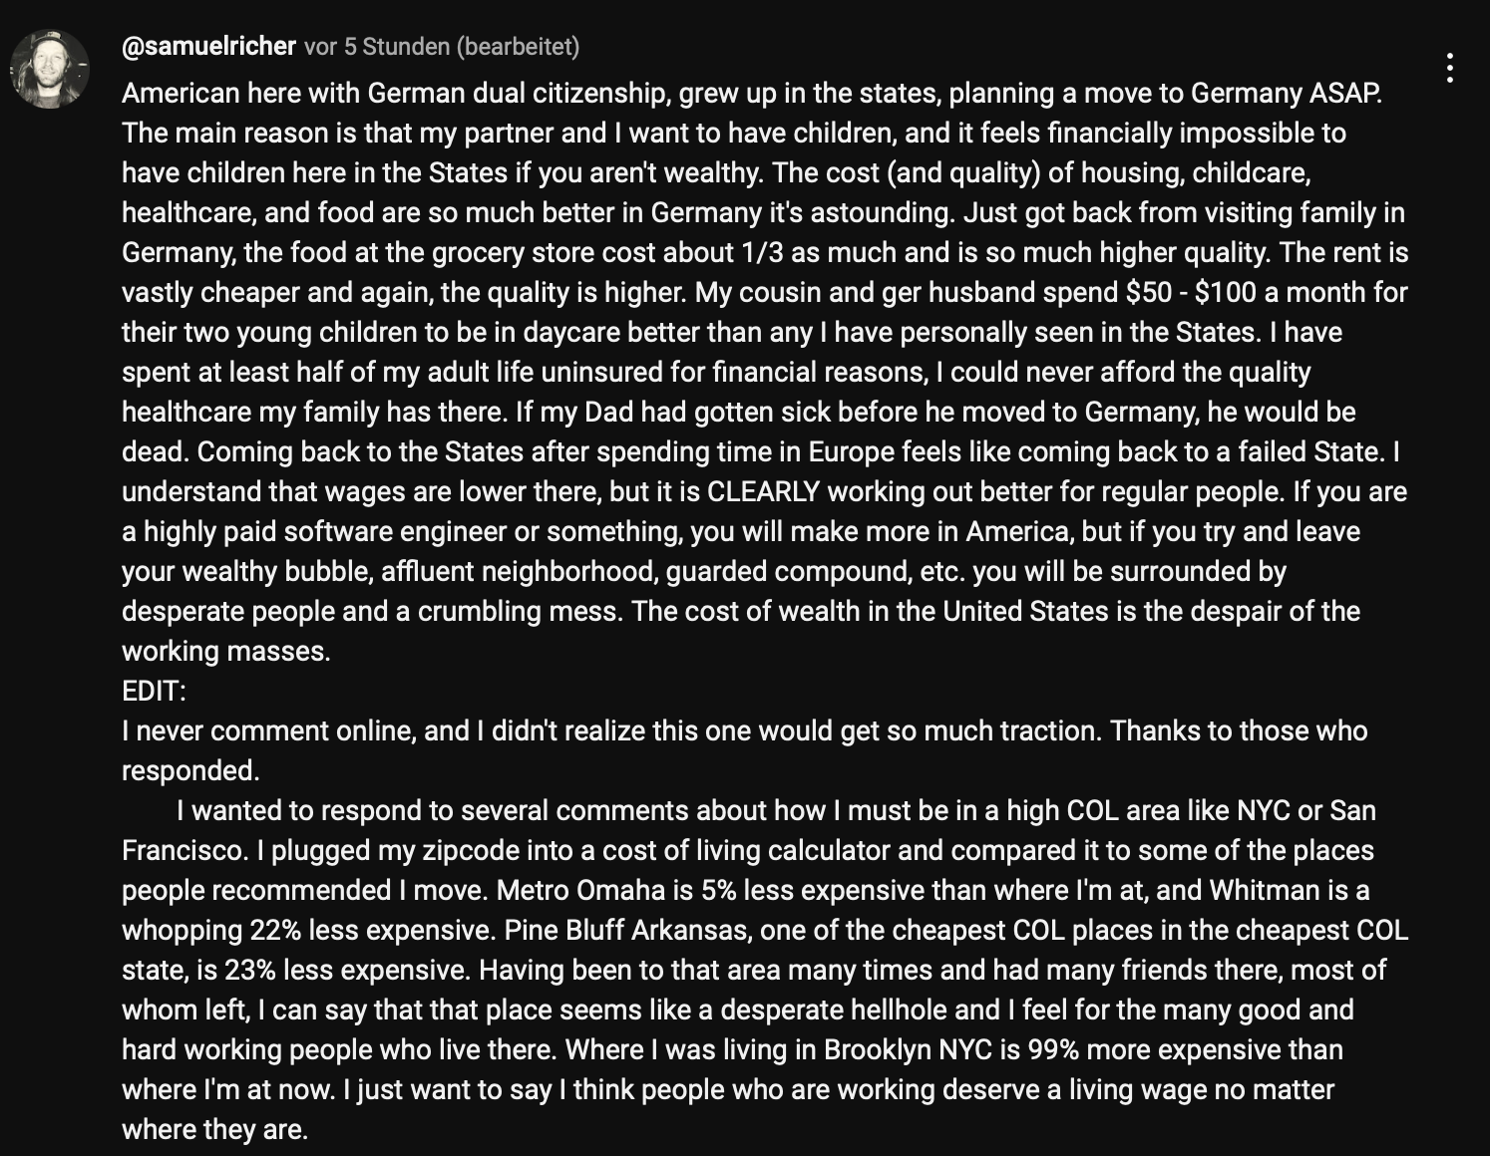Click the word 'ASAP' in the first line
This screenshot has width=1490, height=1156.
(1352, 93)
